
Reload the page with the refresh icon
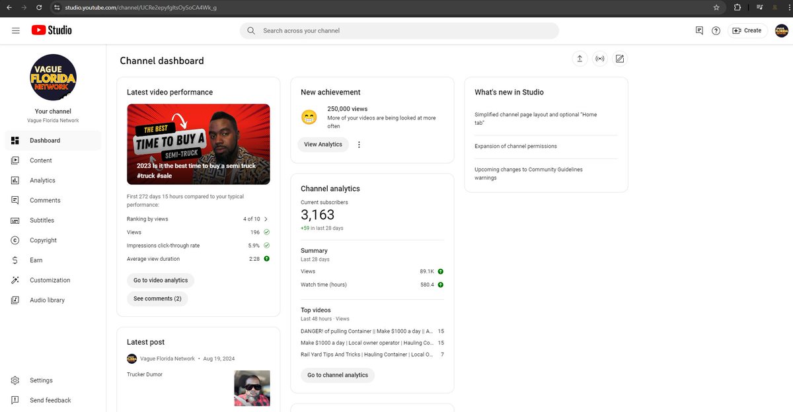coord(39,7)
